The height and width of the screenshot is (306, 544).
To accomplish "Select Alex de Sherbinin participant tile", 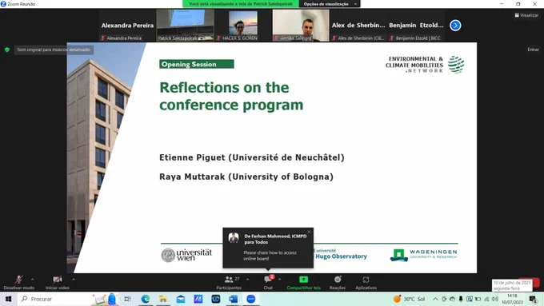I will 358,26.
